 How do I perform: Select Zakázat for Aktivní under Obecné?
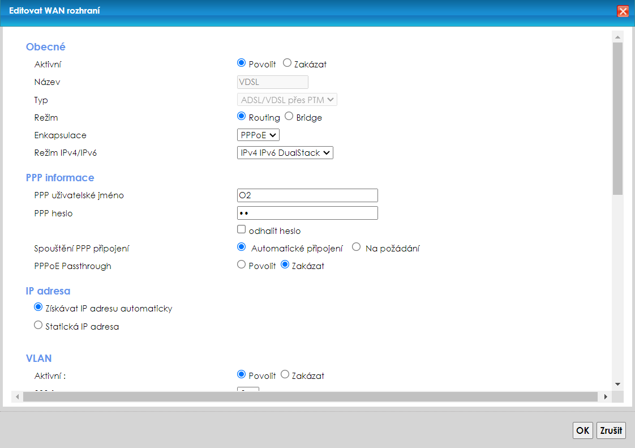pos(287,63)
